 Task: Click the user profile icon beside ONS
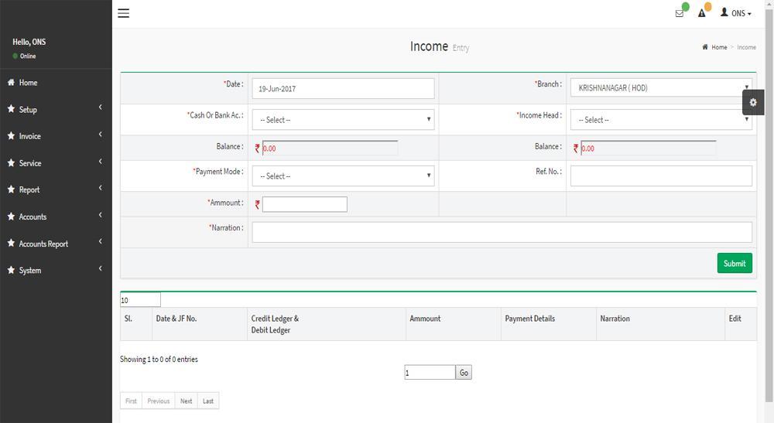coord(724,12)
